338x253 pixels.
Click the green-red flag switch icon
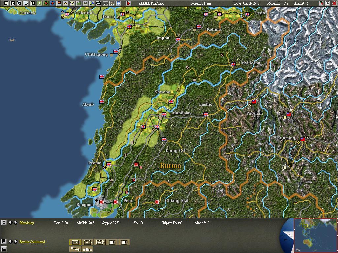click(321, 3)
